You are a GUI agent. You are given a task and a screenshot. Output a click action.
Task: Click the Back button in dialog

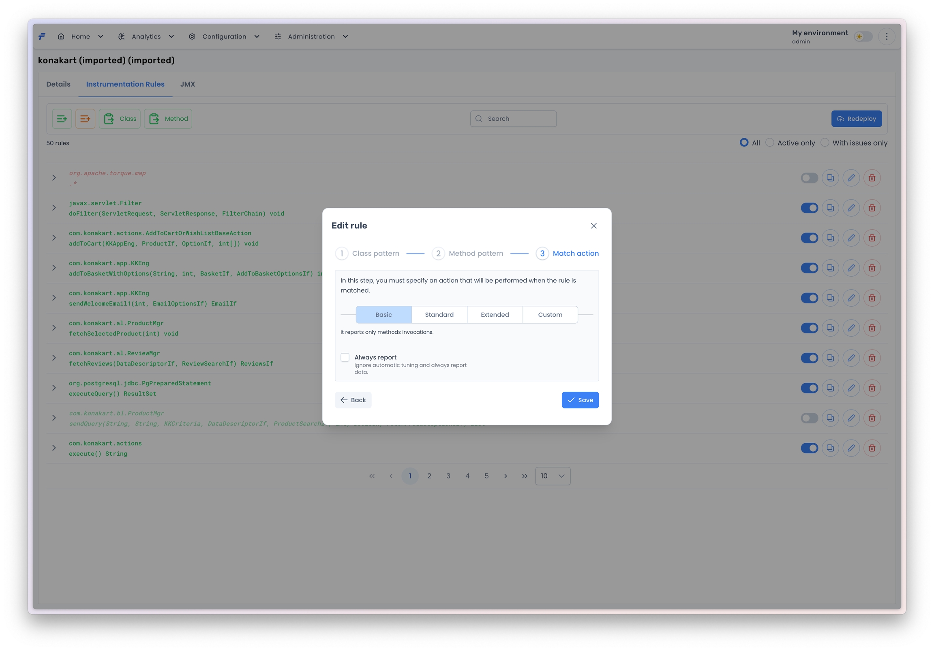[x=353, y=400]
